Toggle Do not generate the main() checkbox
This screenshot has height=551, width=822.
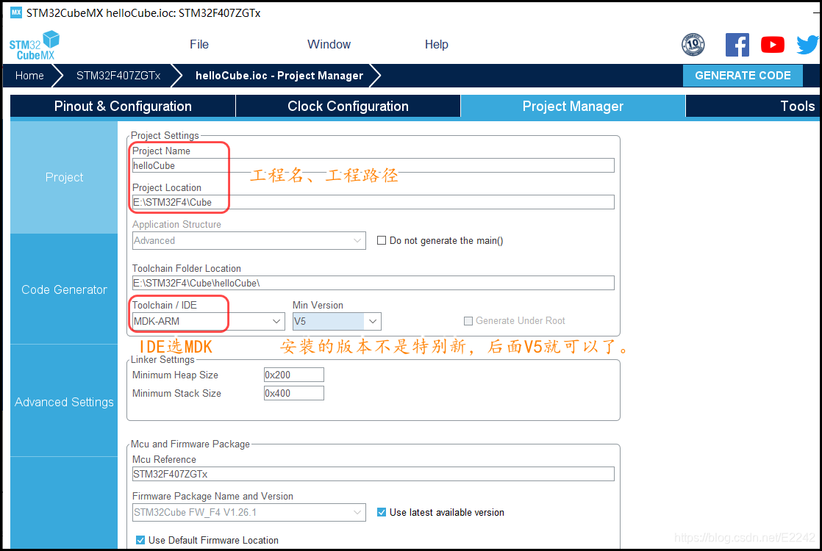(382, 240)
